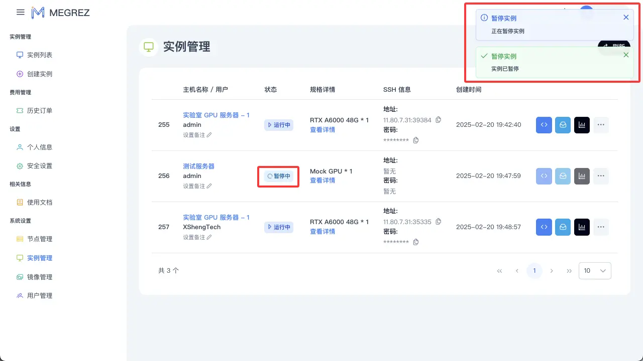This screenshot has height=361, width=643.
Task: Copy SSH address of instance 255
Action: pos(438,120)
